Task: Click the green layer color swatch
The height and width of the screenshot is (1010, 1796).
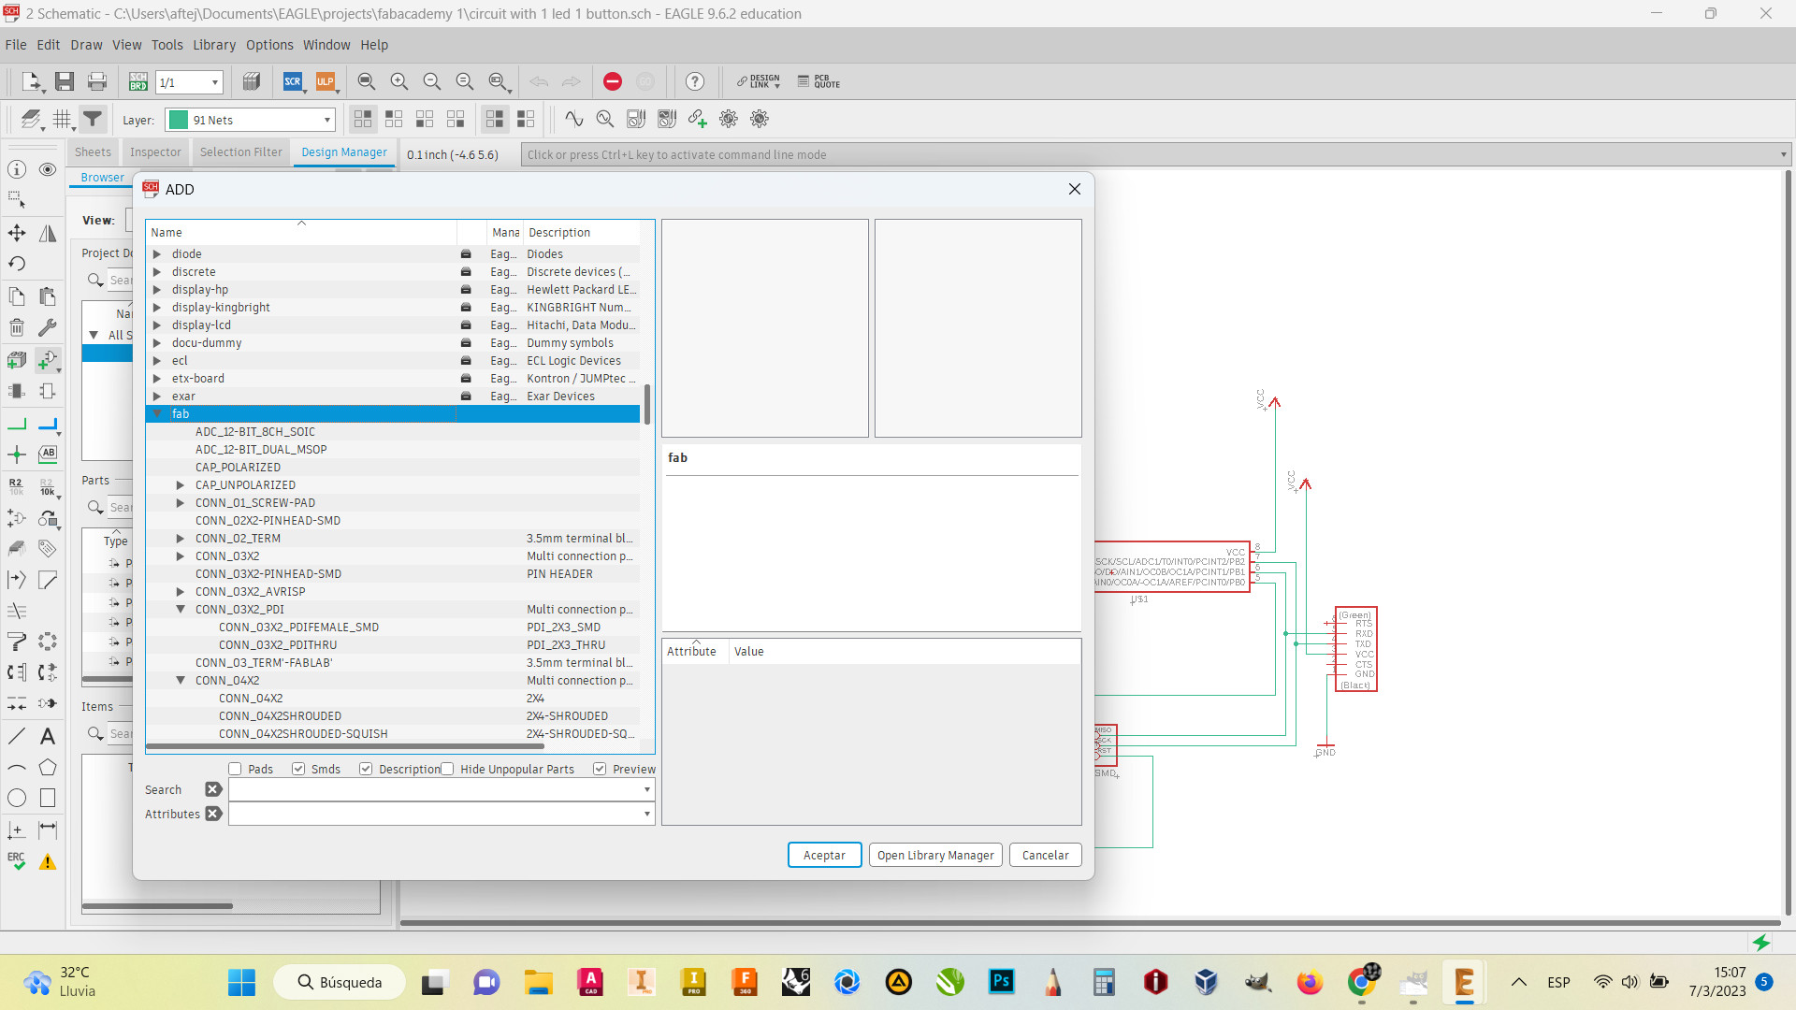Action: [x=178, y=120]
